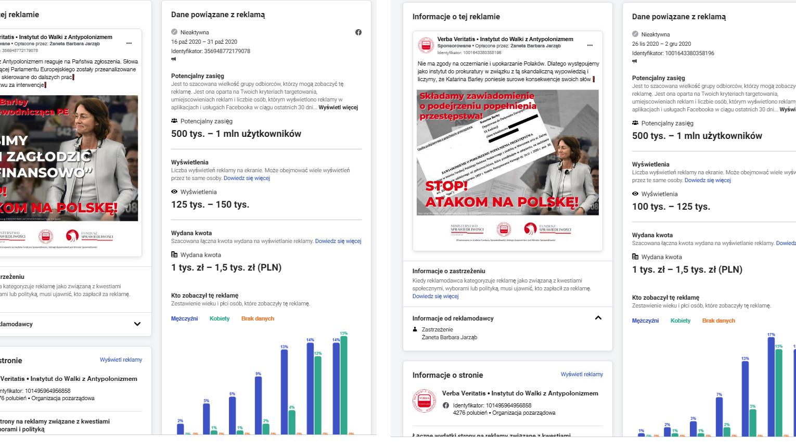Open Dowiedz się więcej in Informacje o zastrzeżeniu
This screenshot has height=448, width=796.
tap(435, 296)
